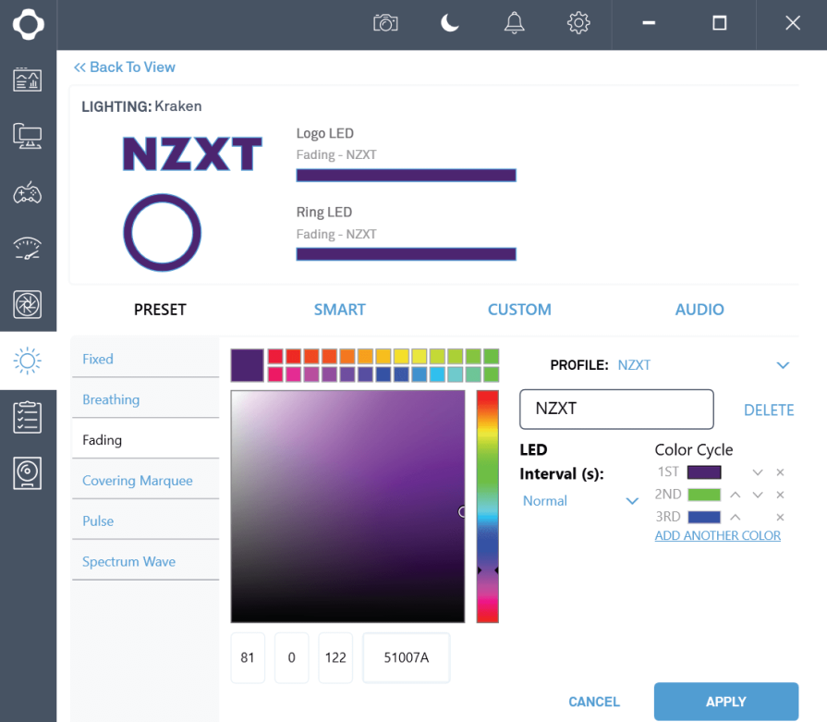Open the My PC computer sidebar icon

click(28, 136)
